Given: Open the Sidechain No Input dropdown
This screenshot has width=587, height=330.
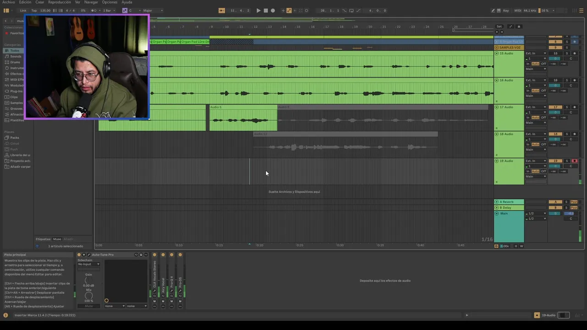Looking at the screenshot, I should point(89,264).
